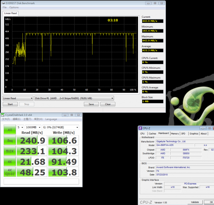Open File menu in EVEREST Disk Benchmark

point(4,7)
